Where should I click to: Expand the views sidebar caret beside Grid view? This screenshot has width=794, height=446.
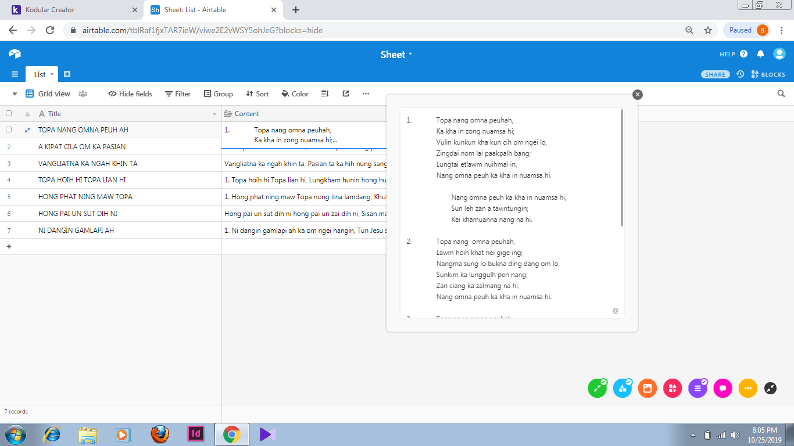pyautogui.click(x=15, y=94)
